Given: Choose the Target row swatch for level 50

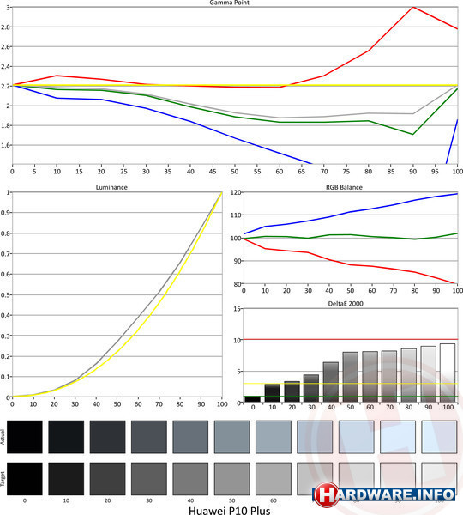Looking at the screenshot, I should pyautogui.click(x=232, y=479).
